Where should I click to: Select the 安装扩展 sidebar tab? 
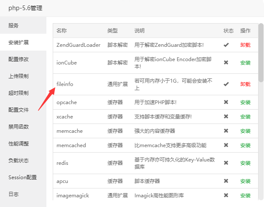click(x=23, y=42)
